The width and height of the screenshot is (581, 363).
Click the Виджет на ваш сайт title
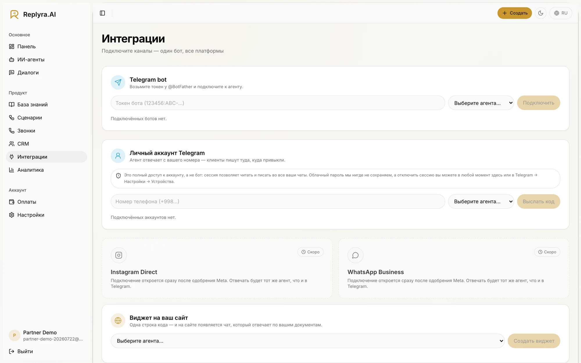[159, 318]
